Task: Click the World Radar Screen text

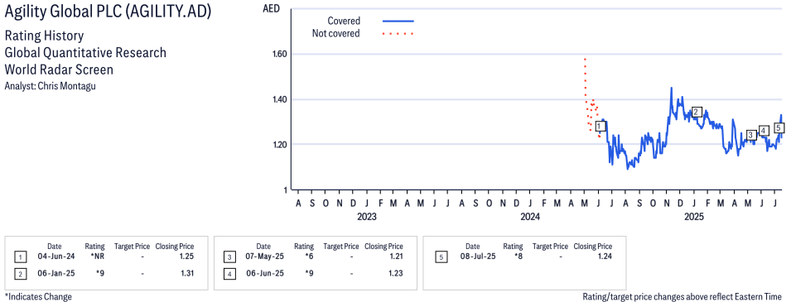Action: [x=59, y=70]
